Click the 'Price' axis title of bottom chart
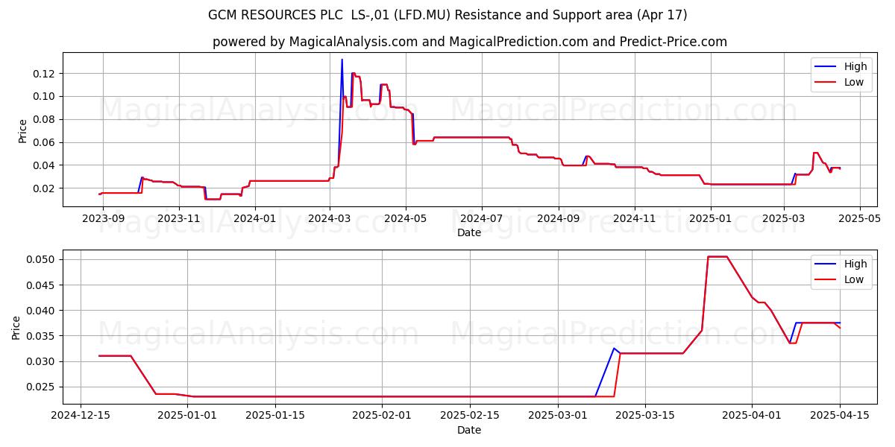Viewport: 895px width, 447px height. tap(16, 328)
